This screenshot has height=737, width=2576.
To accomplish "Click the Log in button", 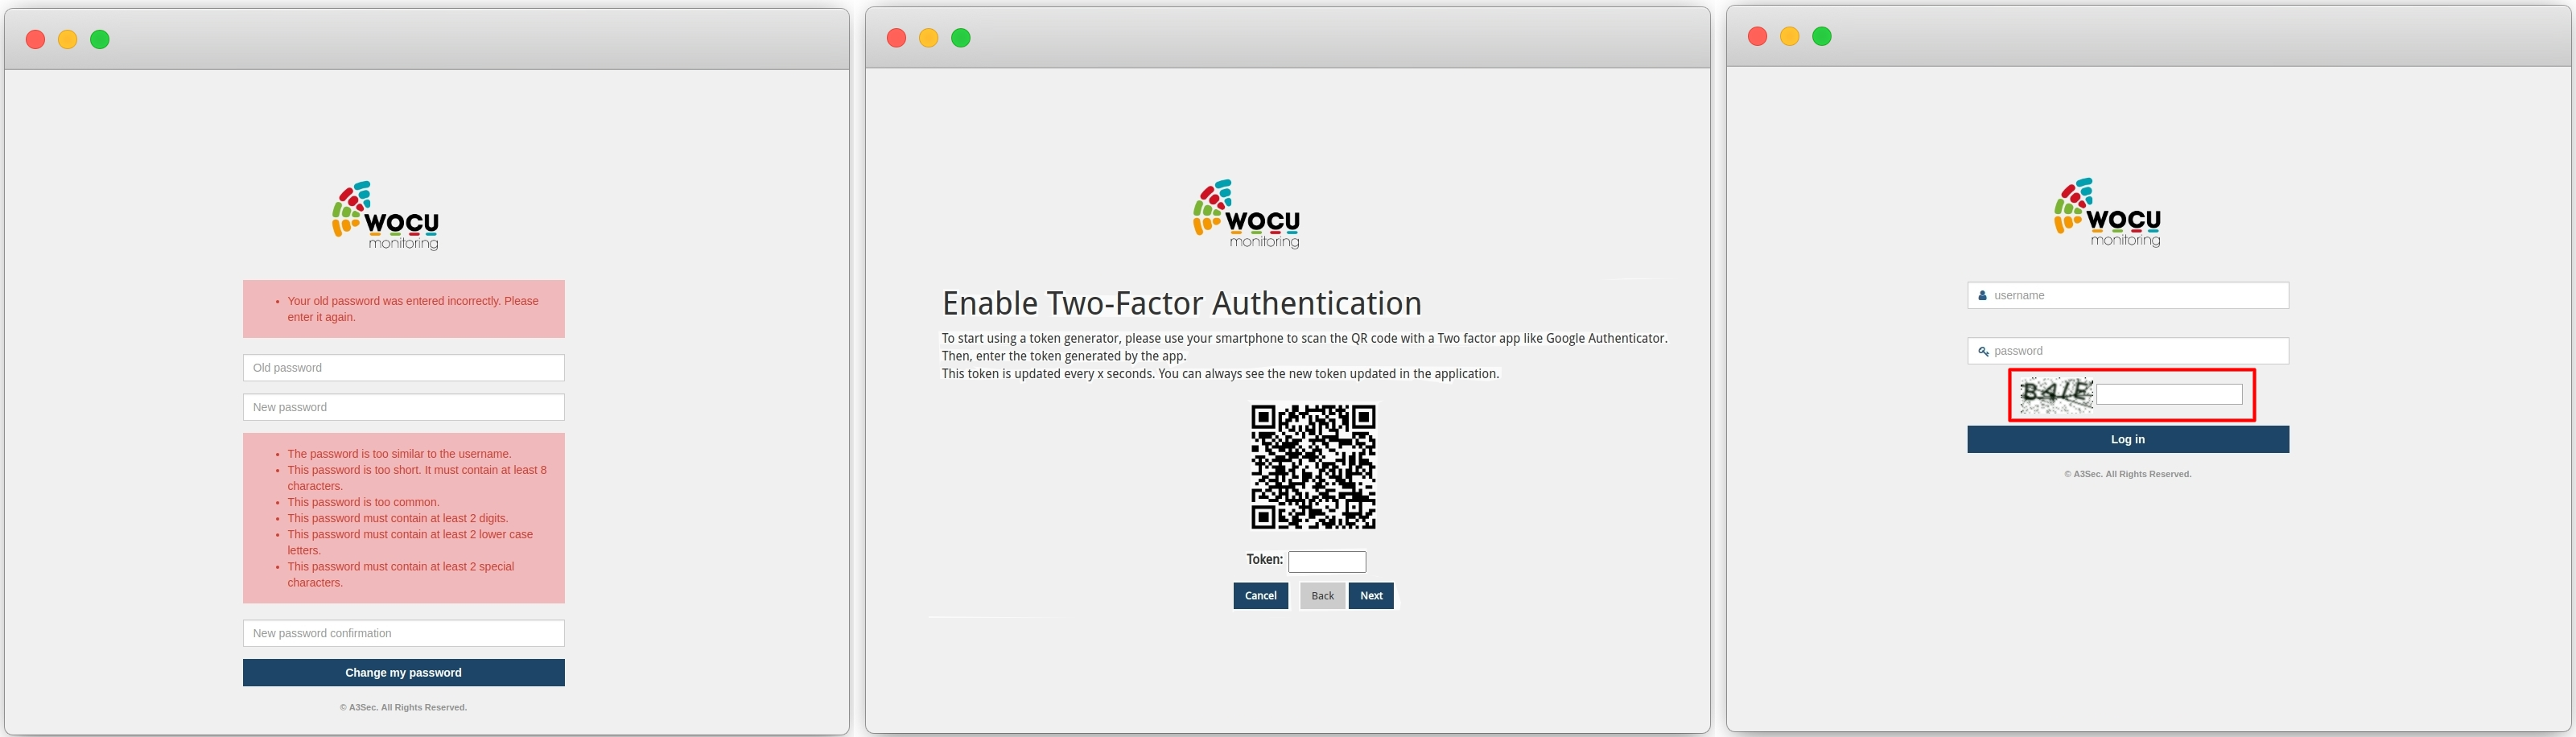I will pos(2128,440).
